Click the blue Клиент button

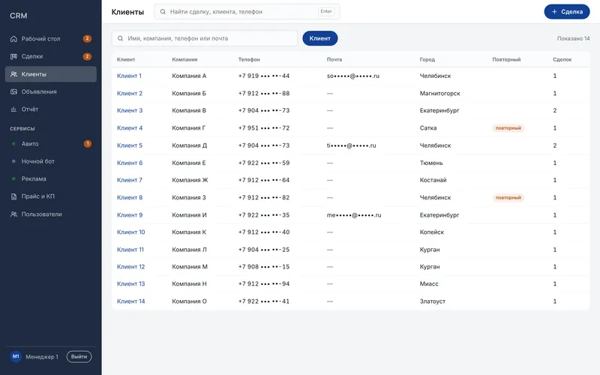point(320,38)
